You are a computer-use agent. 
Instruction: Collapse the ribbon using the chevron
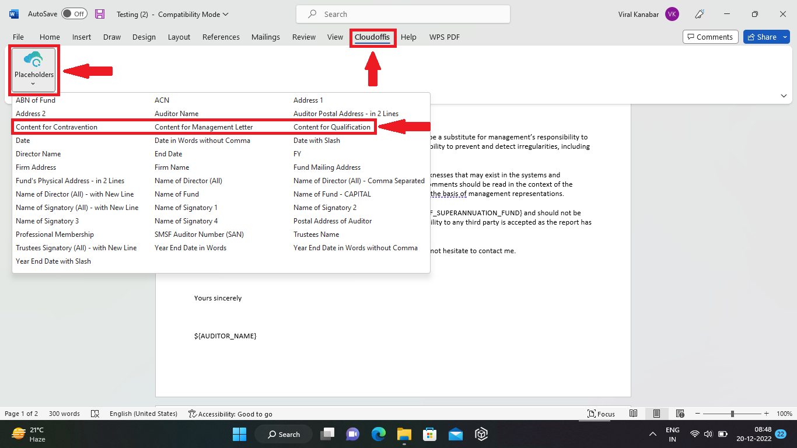click(x=784, y=96)
